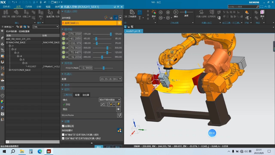Open the More Rules wrench icon
Screen dimensions: 275x155
pyautogui.click(x=120, y=115)
